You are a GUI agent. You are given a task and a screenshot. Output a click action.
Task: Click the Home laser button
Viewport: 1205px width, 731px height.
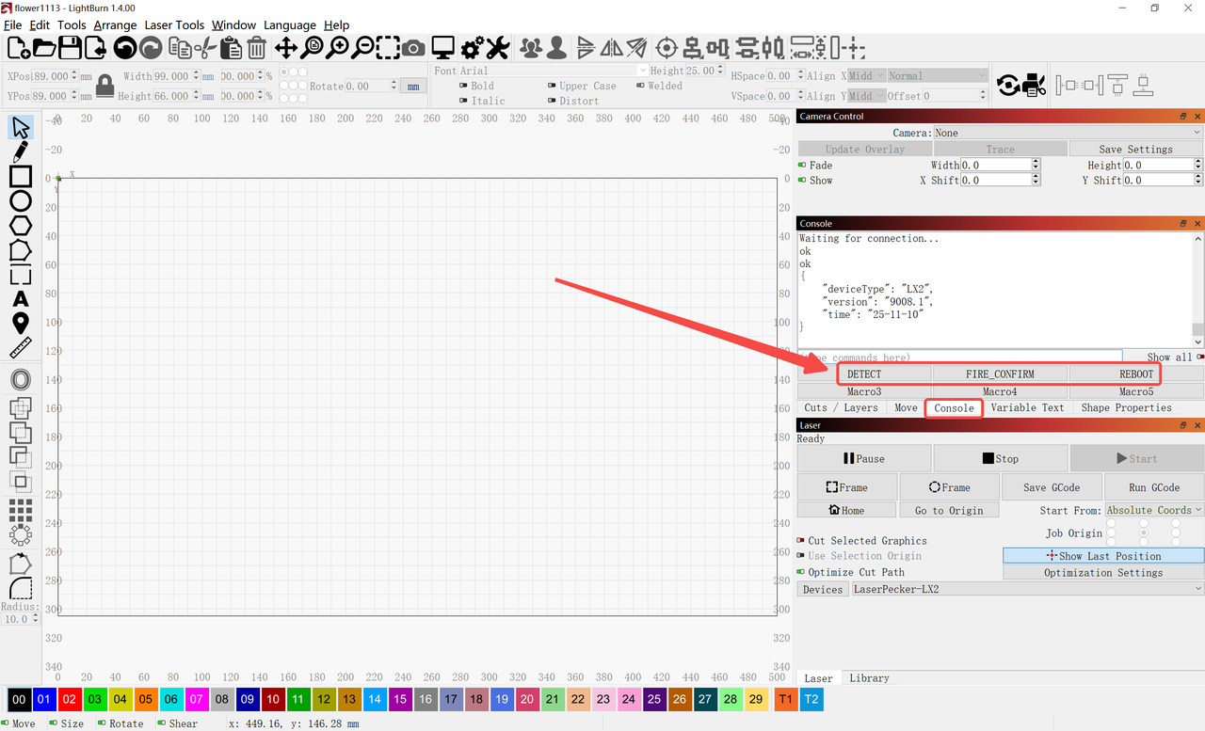[846, 510]
